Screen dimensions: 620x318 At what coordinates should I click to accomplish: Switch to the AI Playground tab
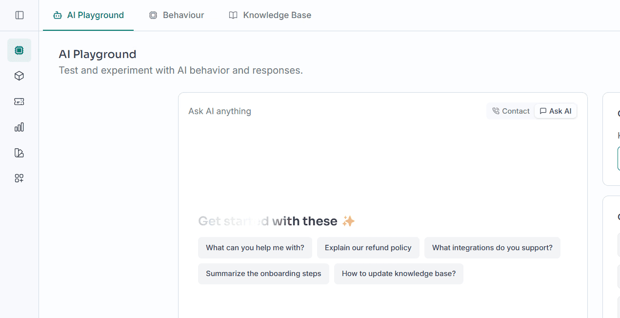point(88,15)
